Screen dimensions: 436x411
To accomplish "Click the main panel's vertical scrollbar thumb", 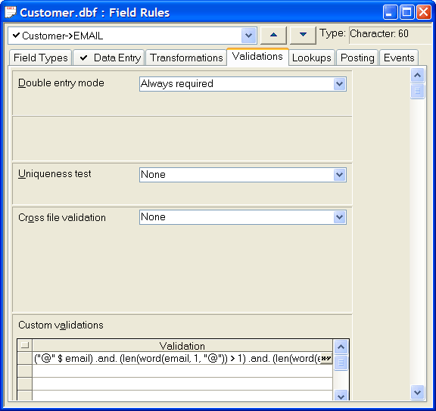I will (417, 91).
